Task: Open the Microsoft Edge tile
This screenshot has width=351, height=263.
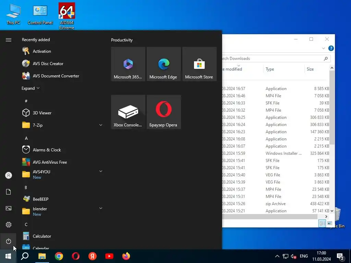Action: (164, 64)
